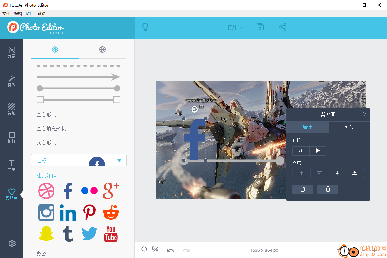Bring layer to top
Image resolution: width=387 pixels, height=258 pixels.
[x=319, y=173]
